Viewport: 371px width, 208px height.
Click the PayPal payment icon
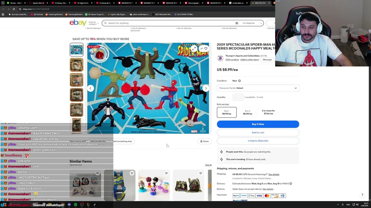pyautogui.click(x=236, y=196)
